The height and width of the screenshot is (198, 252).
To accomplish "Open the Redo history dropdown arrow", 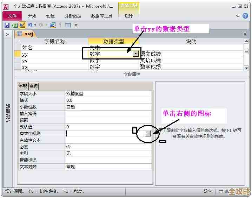I will click(46, 25).
